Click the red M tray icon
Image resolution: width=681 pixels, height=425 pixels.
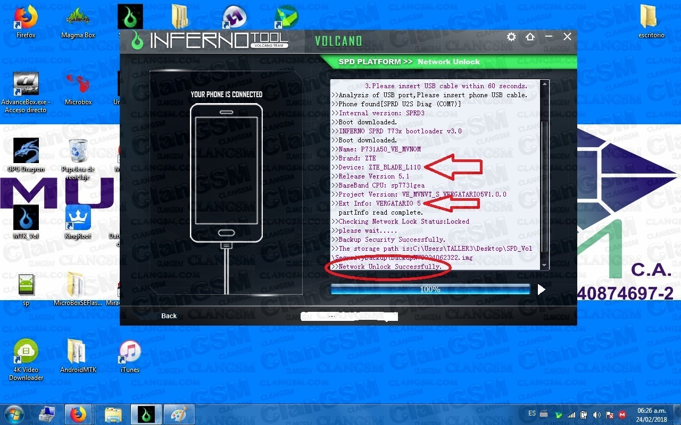click(622, 414)
